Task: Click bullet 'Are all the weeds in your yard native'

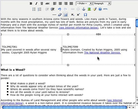Action: coord(40,92)
